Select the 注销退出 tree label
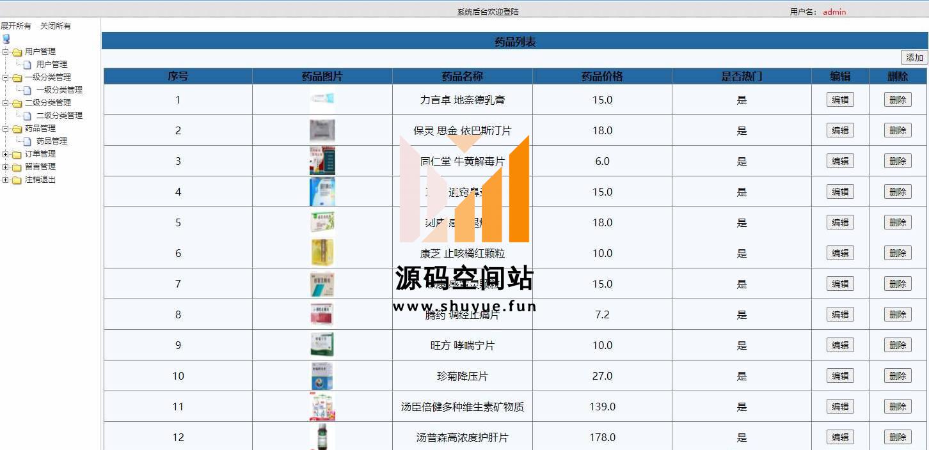 pos(40,180)
